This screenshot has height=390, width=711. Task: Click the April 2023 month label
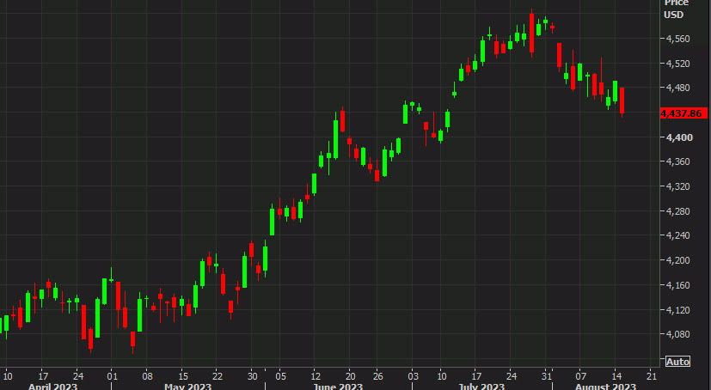pyautogui.click(x=52, y=387)
